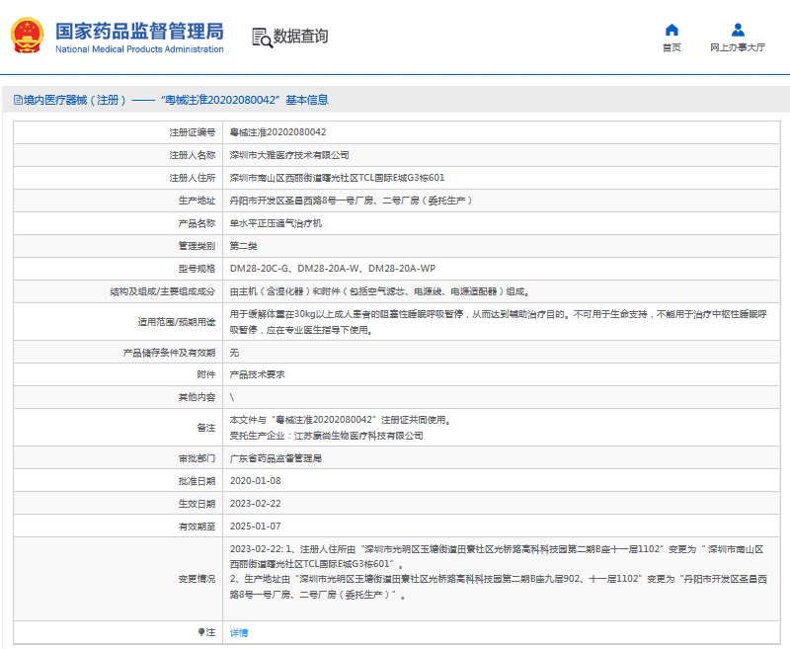Click the 附件 row label
The width and height of the screenshot is (790, 649).
206,374
